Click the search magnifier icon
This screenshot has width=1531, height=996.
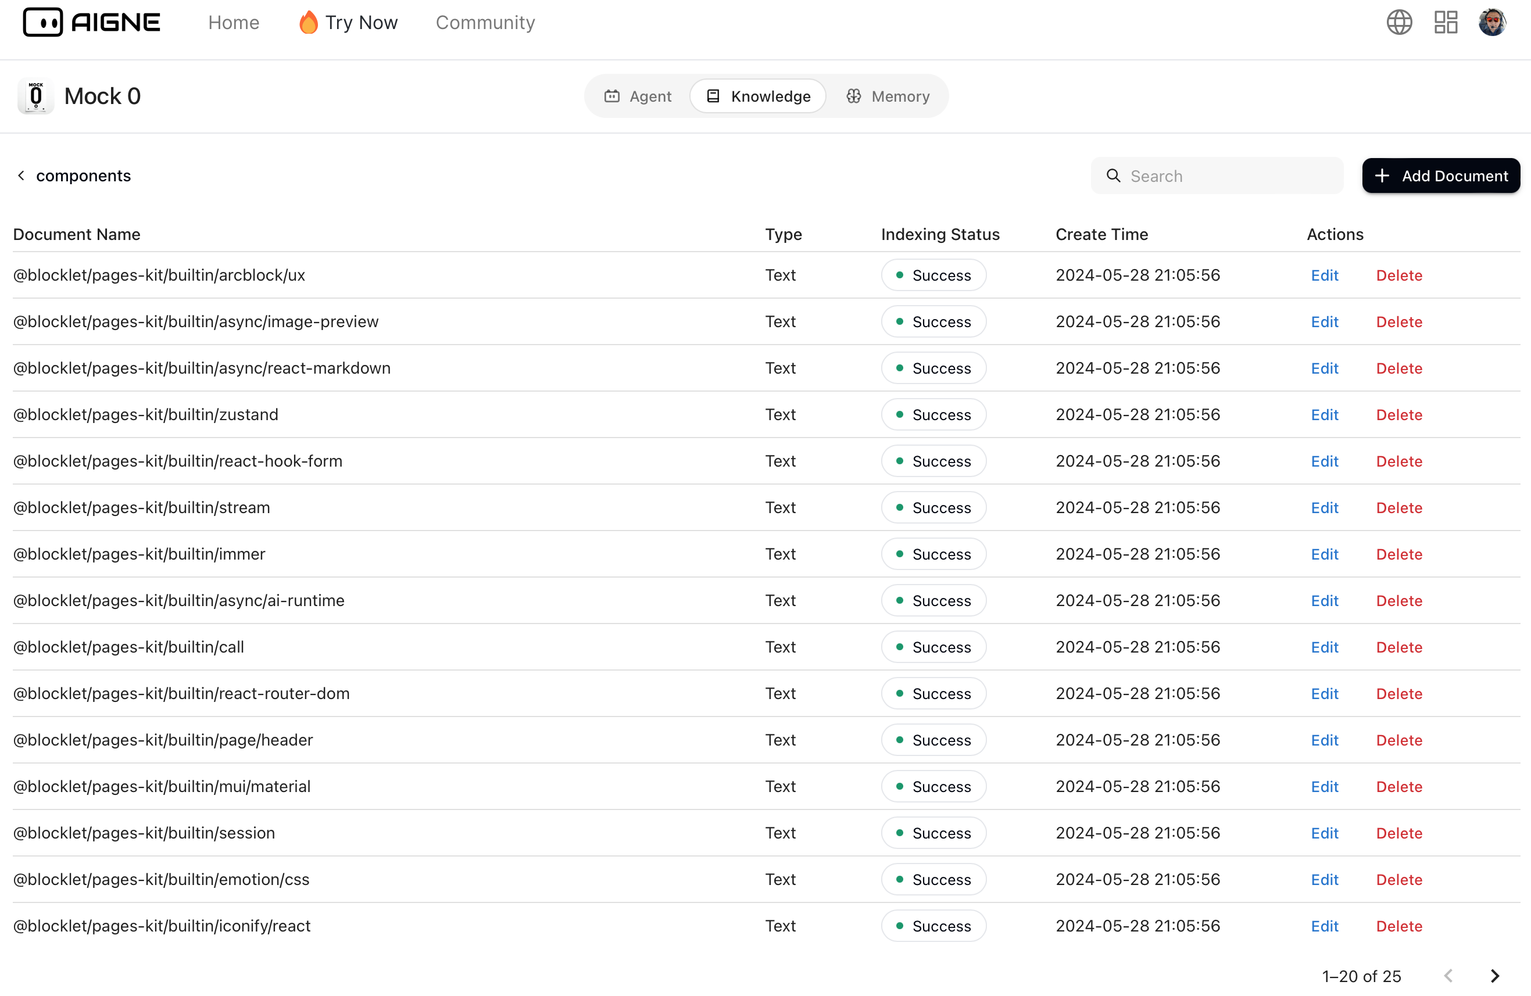(x=1113, y=175)
